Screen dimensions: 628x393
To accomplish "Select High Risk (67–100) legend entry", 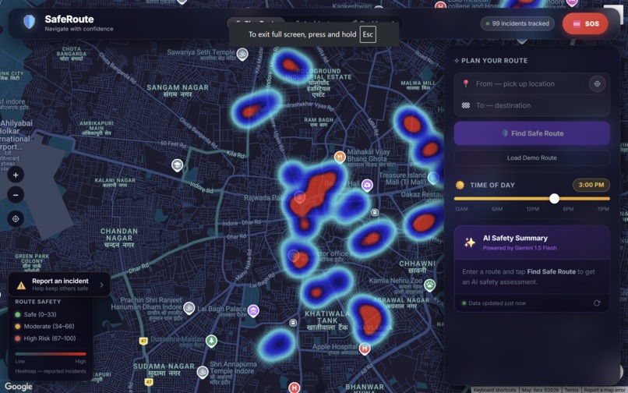I will click(x=45, y=338).
